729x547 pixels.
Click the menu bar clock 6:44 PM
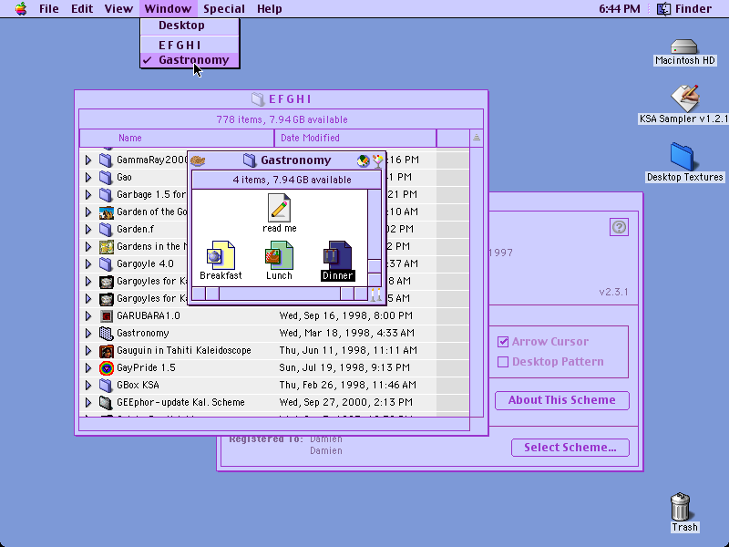620,9
